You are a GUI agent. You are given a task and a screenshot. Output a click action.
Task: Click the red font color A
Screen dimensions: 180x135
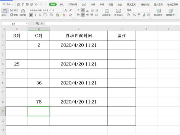64,15
